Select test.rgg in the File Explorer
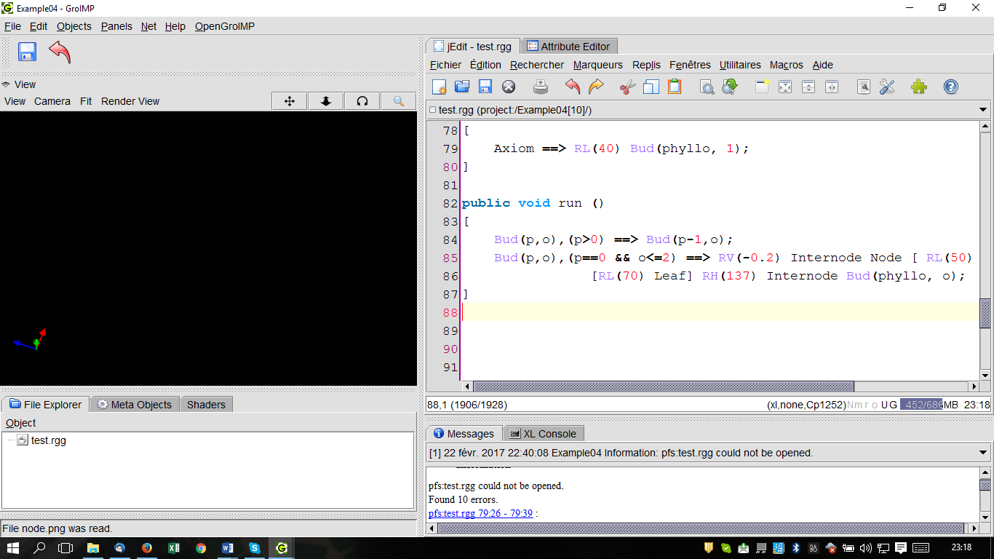 tap(48, 440)
